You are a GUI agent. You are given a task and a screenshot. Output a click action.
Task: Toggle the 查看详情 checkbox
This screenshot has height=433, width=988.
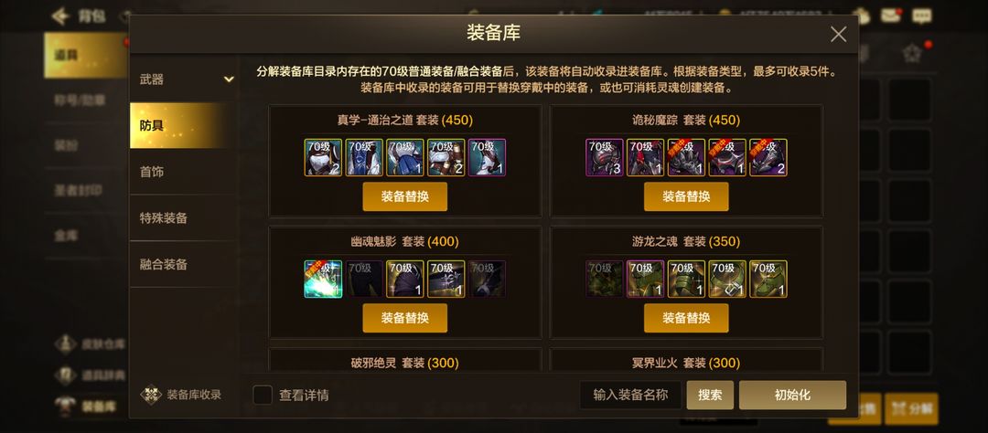click(x=263, y=396)
